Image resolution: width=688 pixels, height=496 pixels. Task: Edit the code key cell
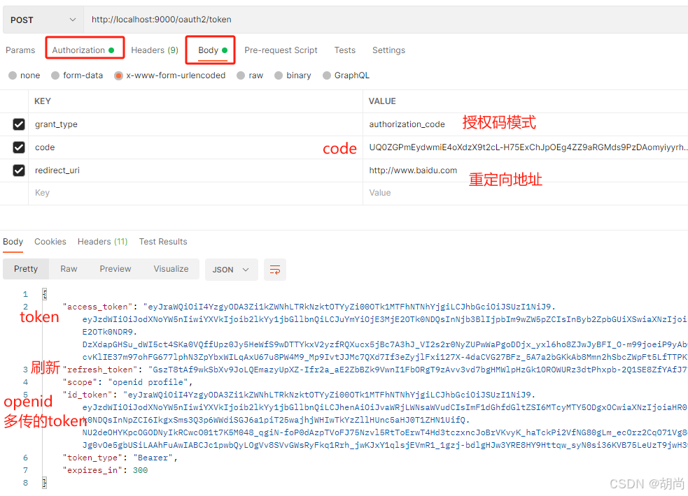coord(196,147)
